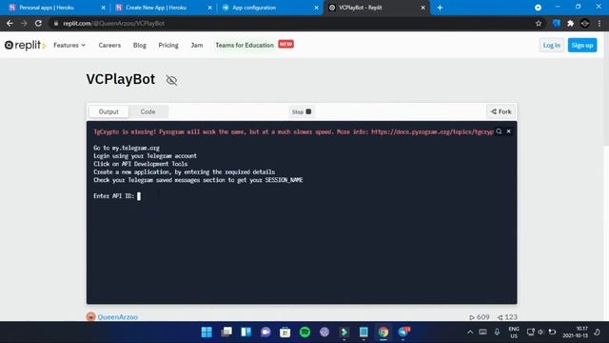The height and width of the screenshot is (343, 609).
Task: Open a new browser tab
Action: click(440, 8)
